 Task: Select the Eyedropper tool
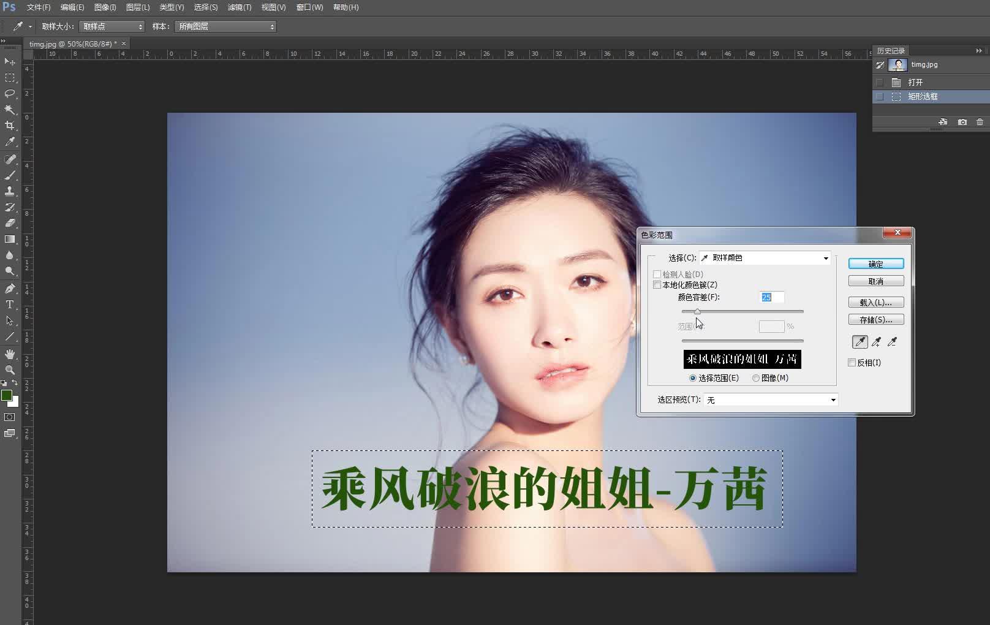tap(9, 141)
